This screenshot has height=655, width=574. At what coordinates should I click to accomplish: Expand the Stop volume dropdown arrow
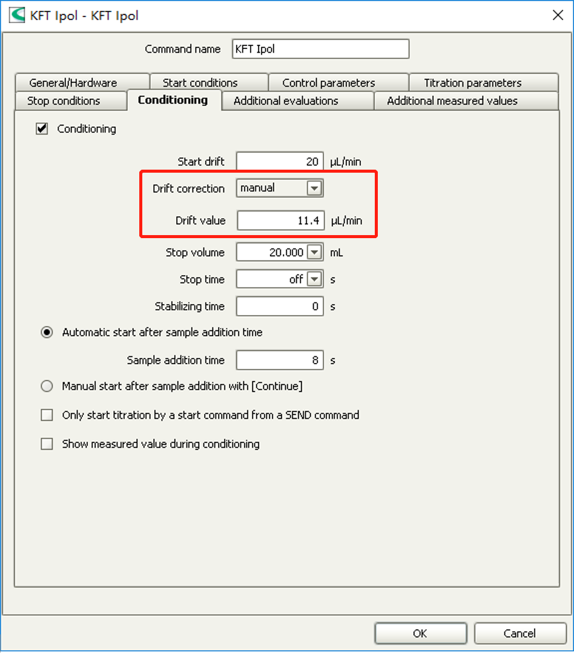[x=314, y=252]
